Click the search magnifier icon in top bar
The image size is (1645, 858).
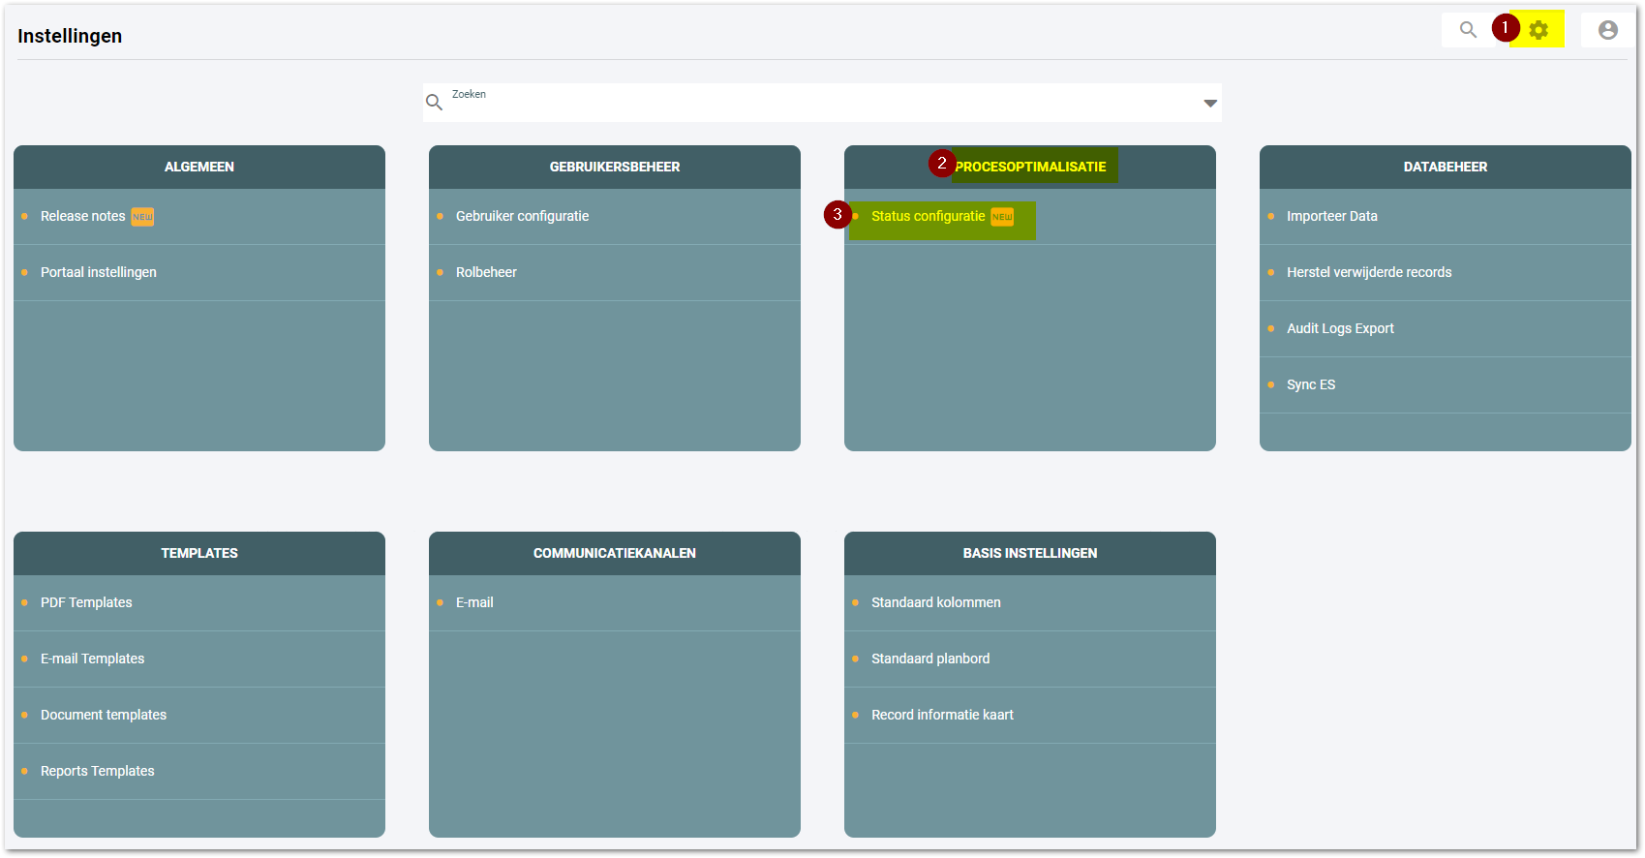pyautogui.click(x=1468, y=30)
